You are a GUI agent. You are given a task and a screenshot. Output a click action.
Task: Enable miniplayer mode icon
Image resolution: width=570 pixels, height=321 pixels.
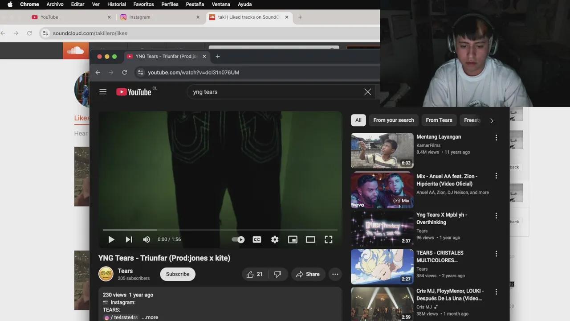[293, 239]
